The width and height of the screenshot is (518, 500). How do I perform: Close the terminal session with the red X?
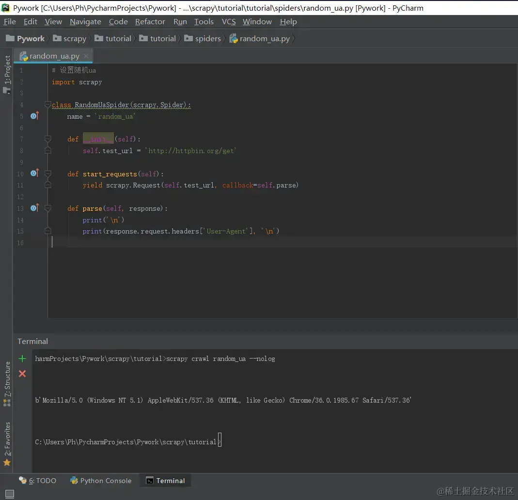pos(22,374)
